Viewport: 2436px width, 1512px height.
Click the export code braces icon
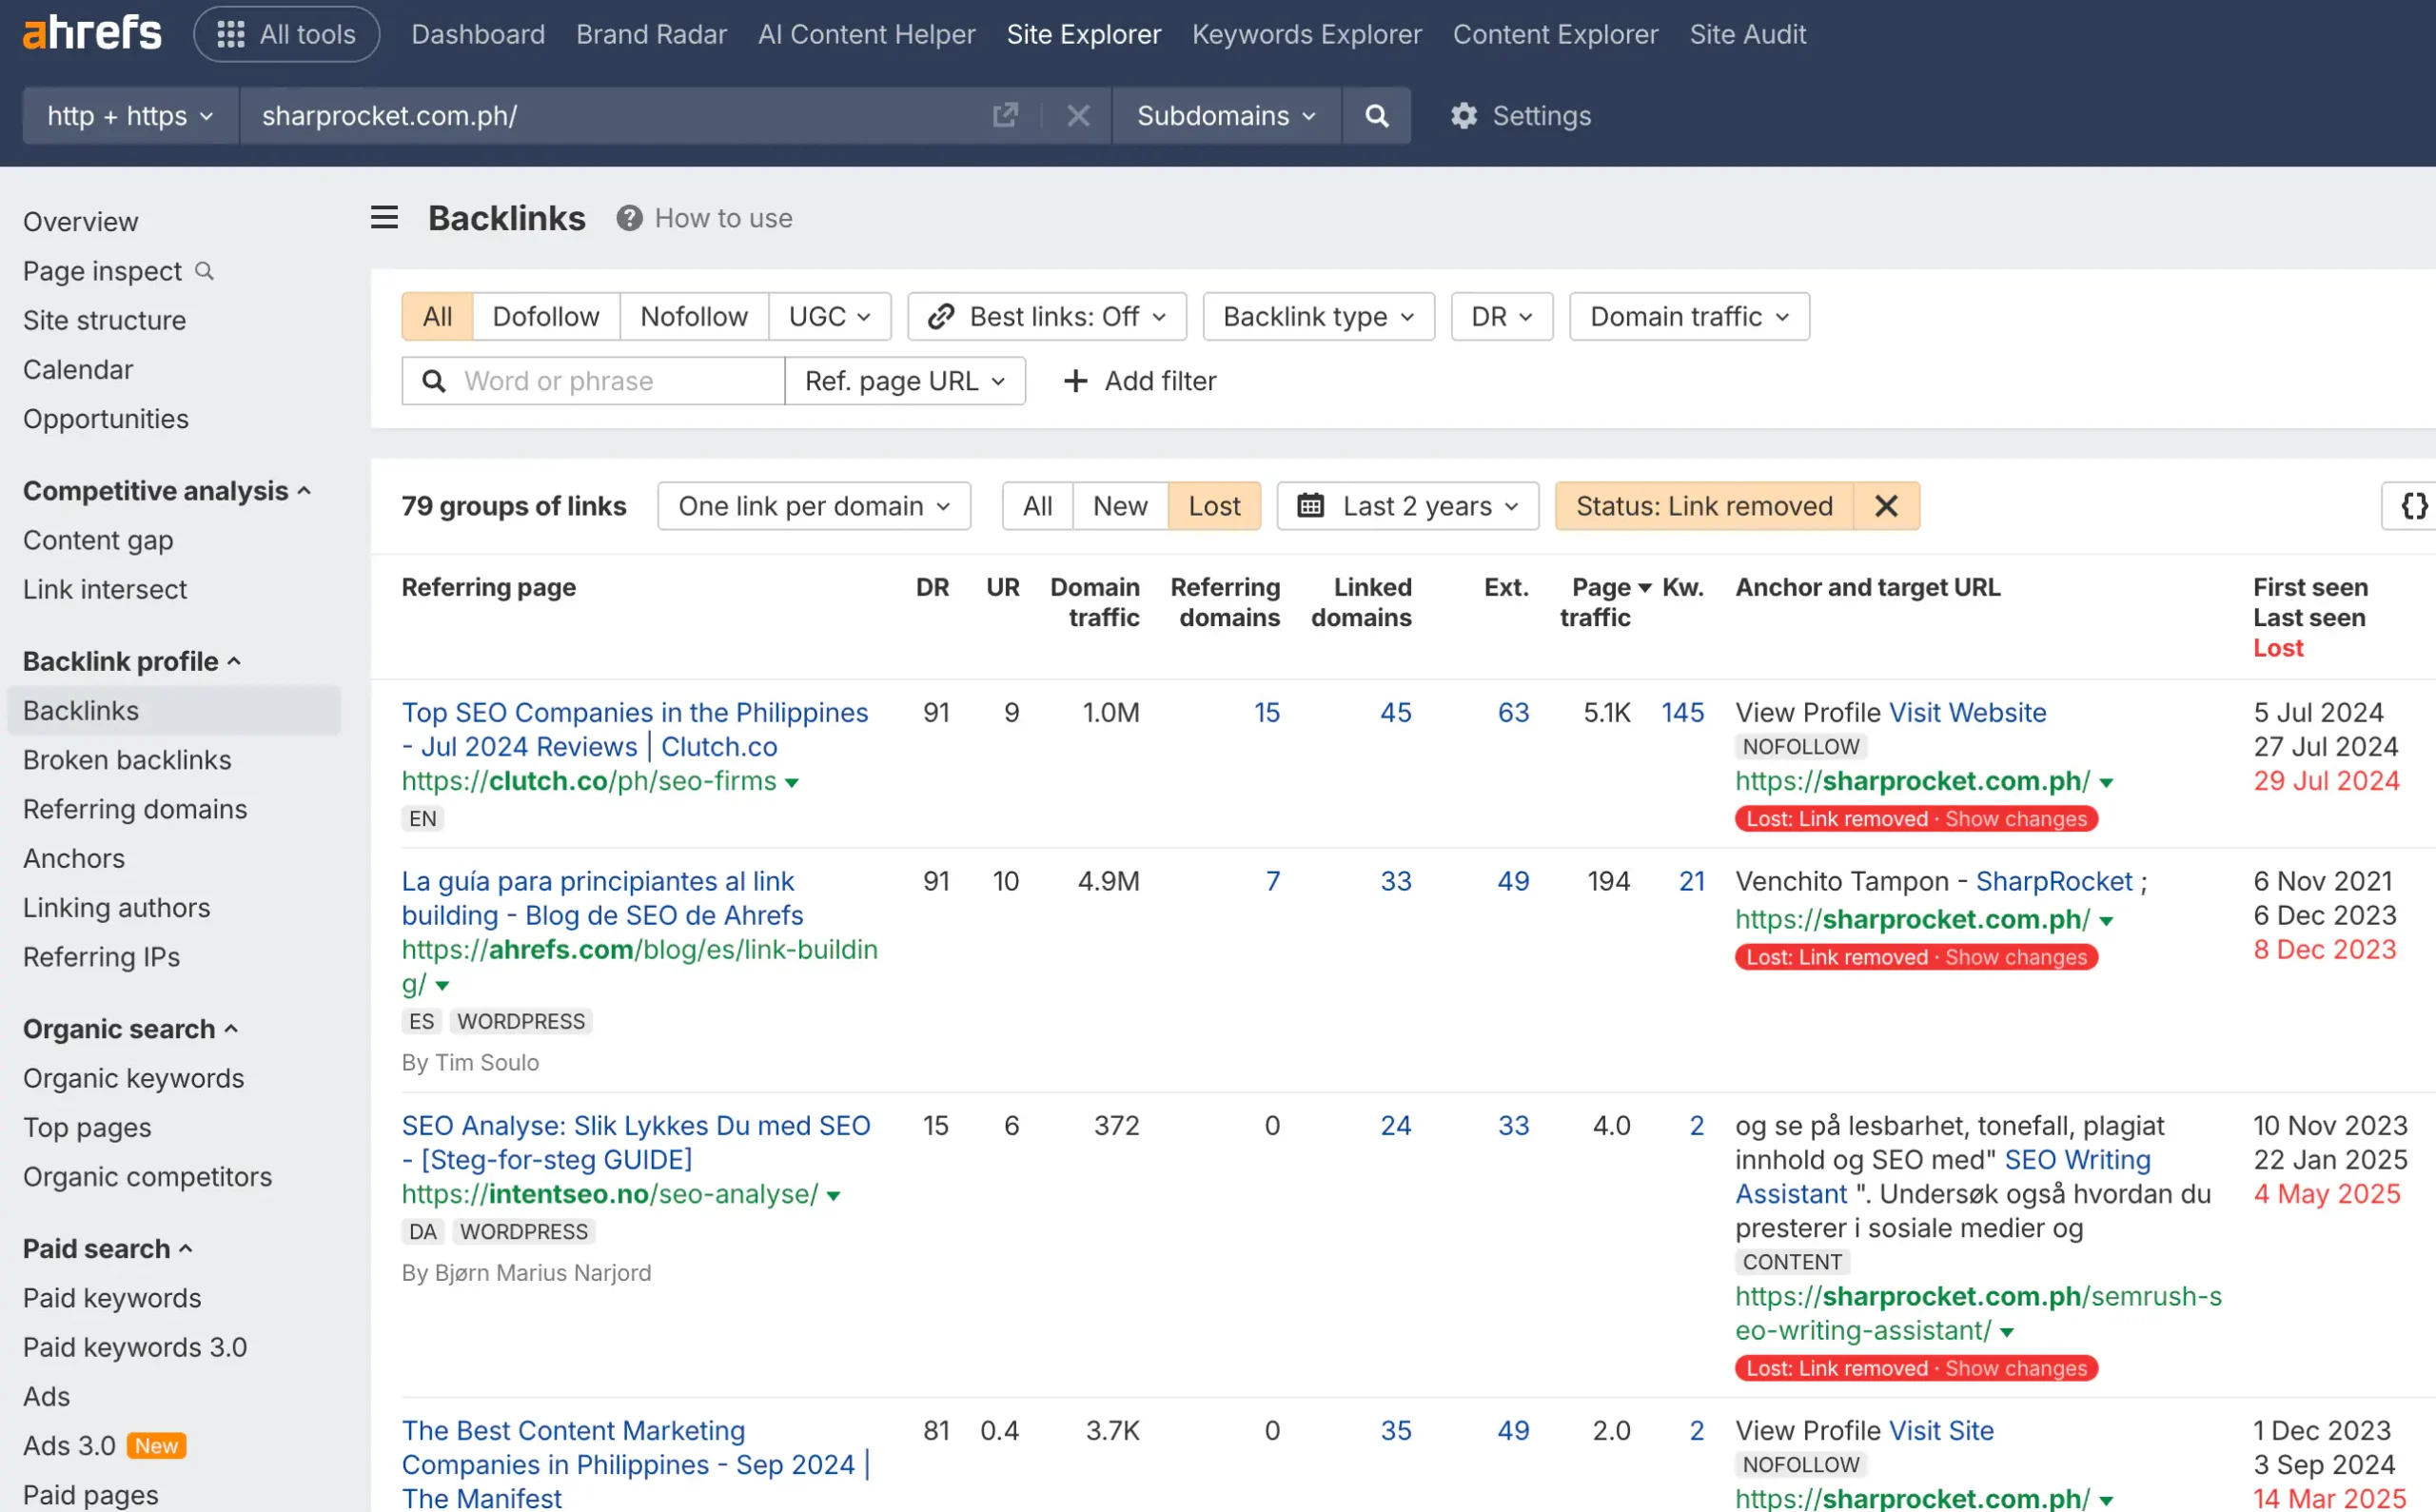coord(2413,505)
